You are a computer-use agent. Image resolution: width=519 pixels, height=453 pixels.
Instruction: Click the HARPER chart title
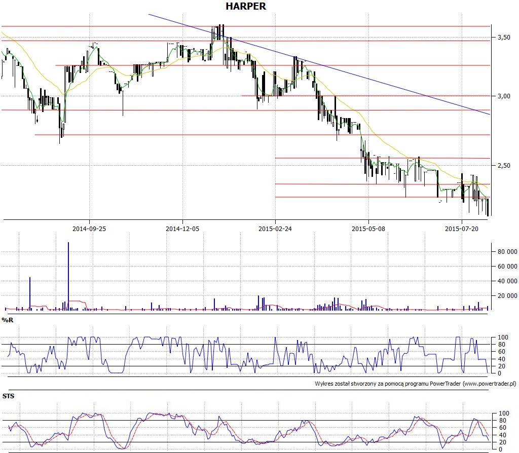tap(246, 6)
